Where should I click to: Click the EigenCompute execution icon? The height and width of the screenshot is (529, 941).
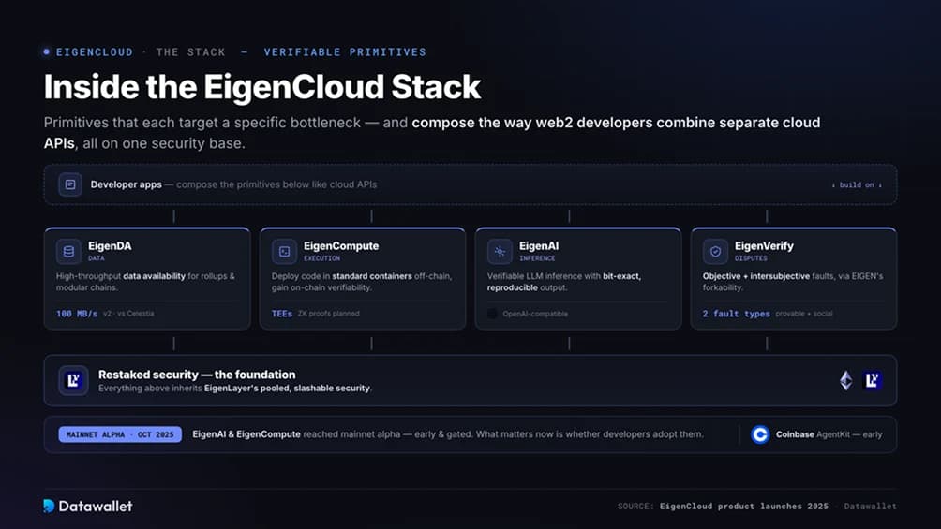[285, 251]
